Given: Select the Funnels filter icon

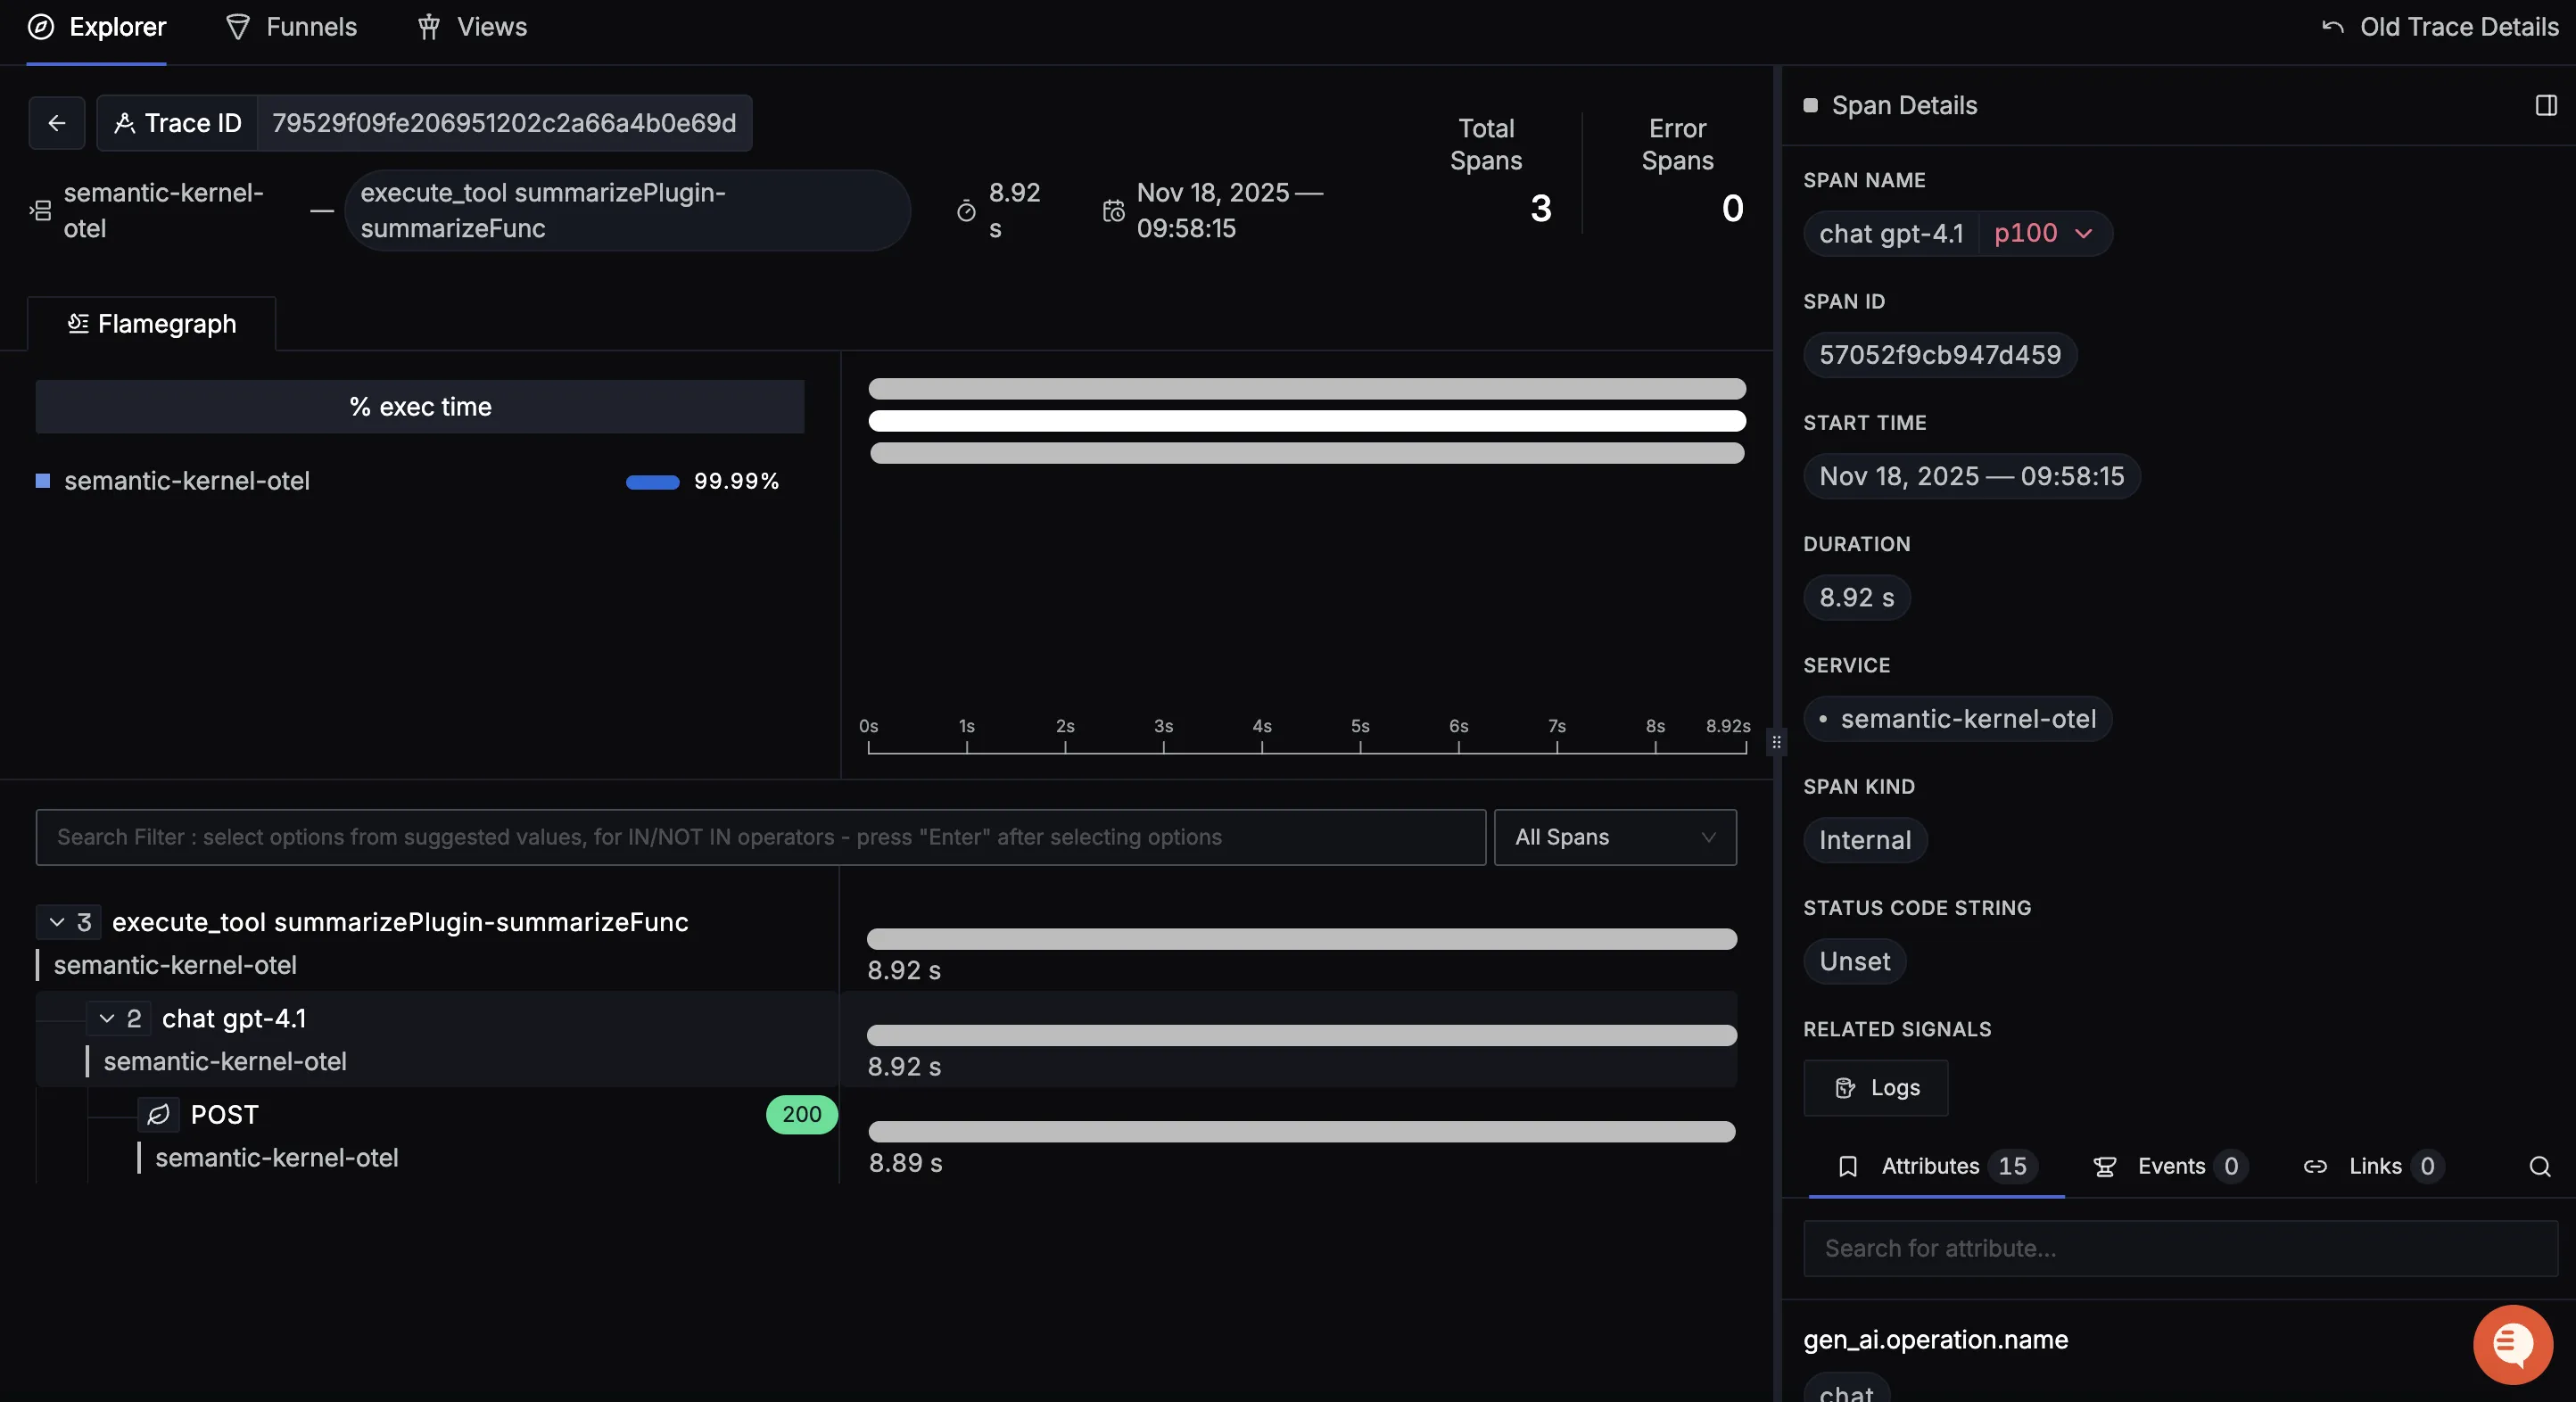Looking at the screenshot, I should [x=238, y=27].
